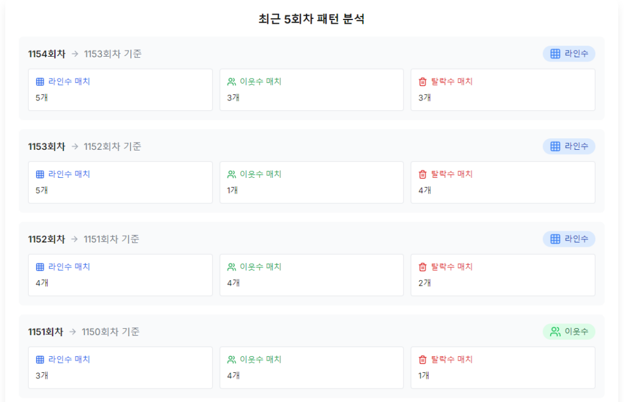Select the 라인수 badge for 1152회차
This screenshot has width=624, height=402.
tap(569, 239)
